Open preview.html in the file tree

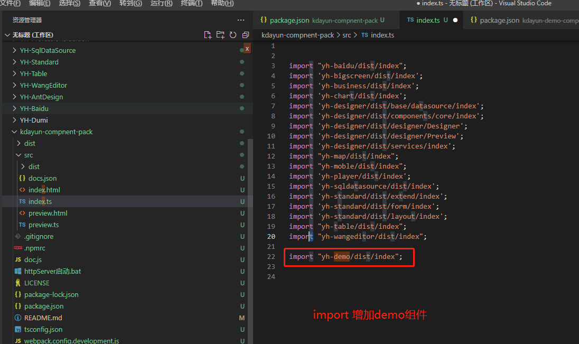[x=48, y=213]
